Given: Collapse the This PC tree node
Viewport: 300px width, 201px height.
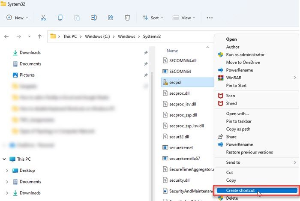Looking at the screenshot, I should (4, 159).
